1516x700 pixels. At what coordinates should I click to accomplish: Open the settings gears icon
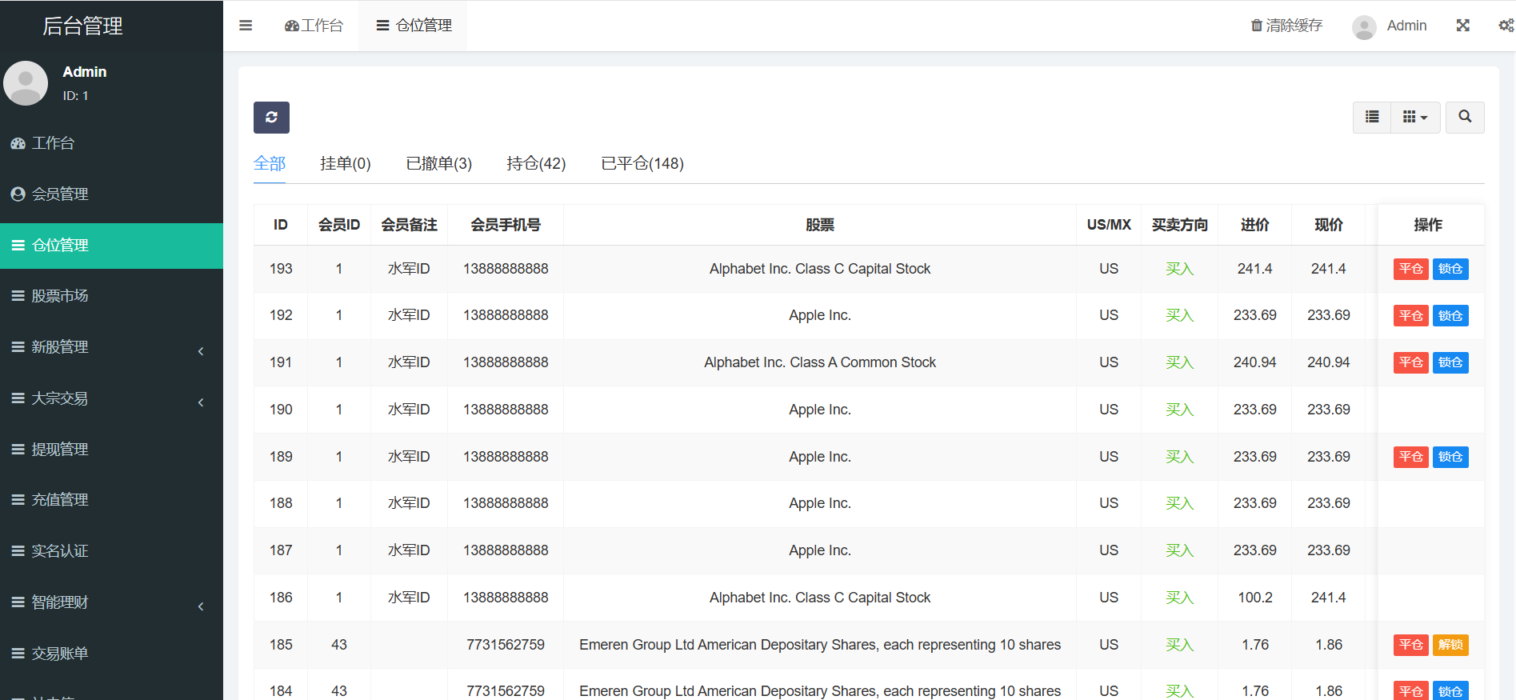click(1506, 26)
